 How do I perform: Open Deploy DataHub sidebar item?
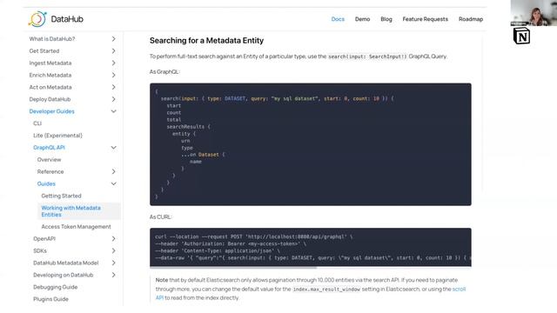click(x=50, y=99)
